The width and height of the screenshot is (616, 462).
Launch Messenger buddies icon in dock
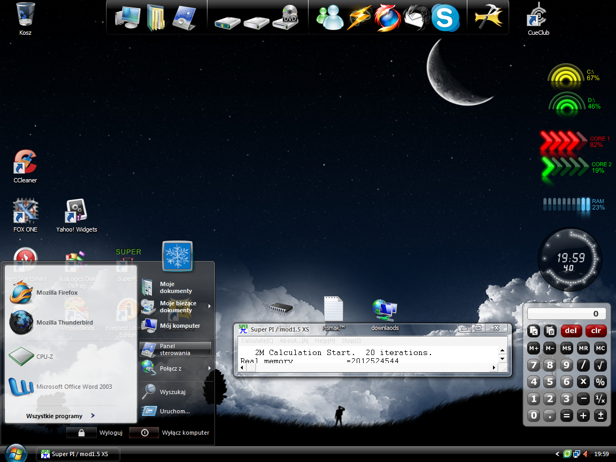tap(330, 17)
